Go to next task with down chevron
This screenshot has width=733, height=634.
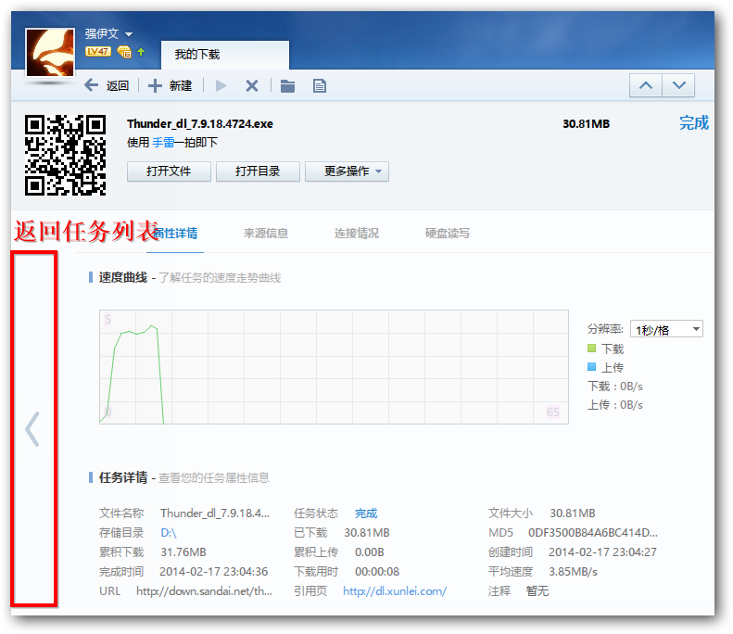pyautogui.click(x=678, y=85)
